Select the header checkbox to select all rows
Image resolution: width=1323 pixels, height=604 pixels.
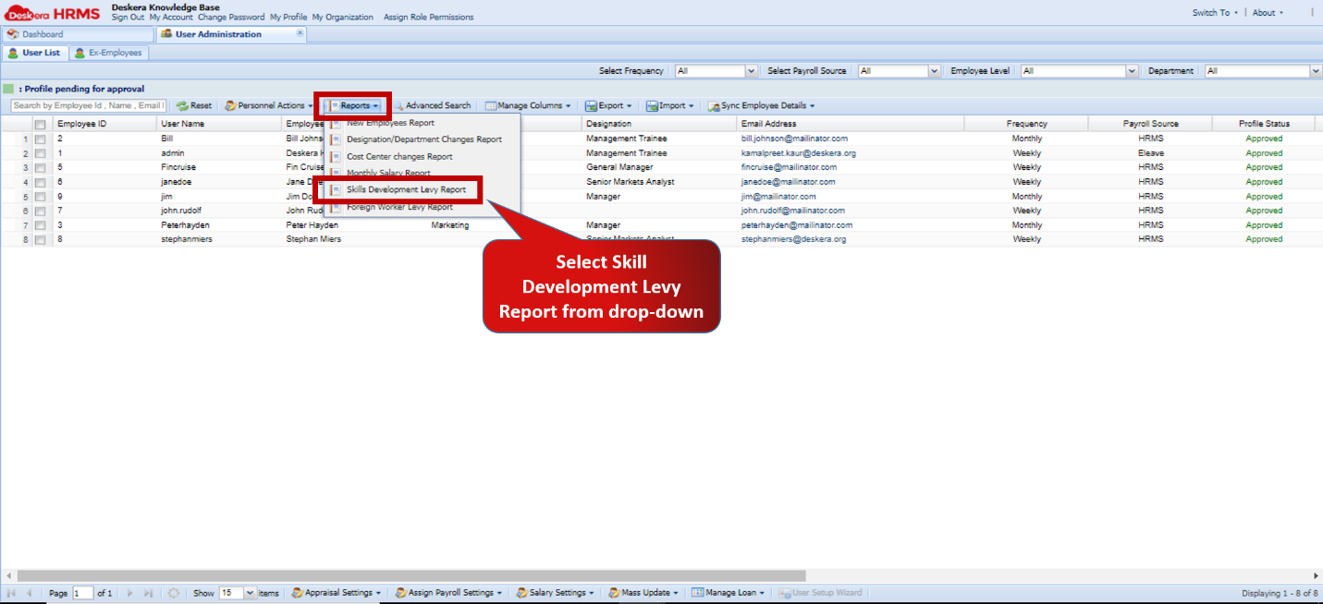[39, 123]
